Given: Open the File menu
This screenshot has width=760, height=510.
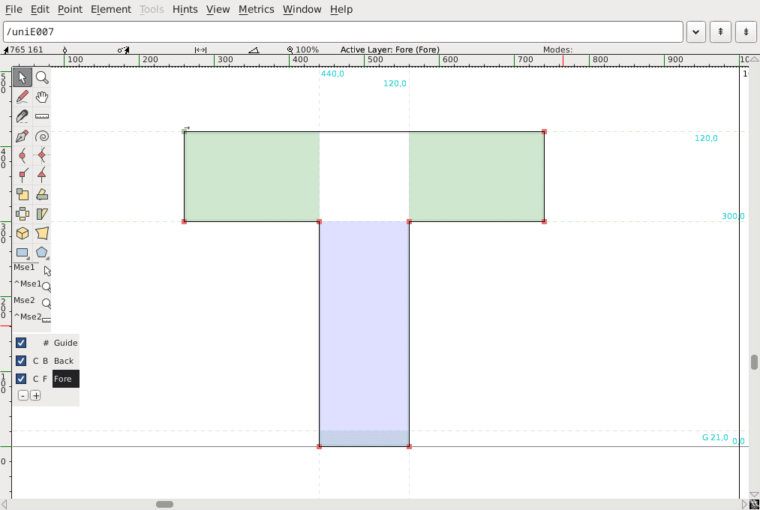Looking at the screenshot, I should pos(14,9).
